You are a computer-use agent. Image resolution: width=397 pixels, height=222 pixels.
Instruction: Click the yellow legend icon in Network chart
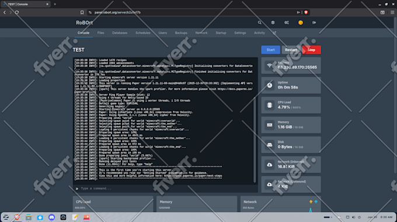click(311, 202)
